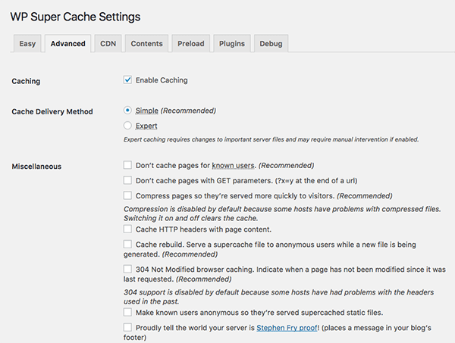Open the CDN tab
Image resolution: width=455 pixels, height=343 pixels.
tap(108, 44)
